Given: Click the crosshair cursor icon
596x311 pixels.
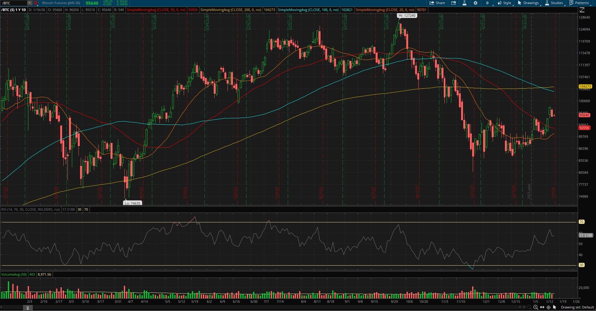Looking at the screenshot, I should [549, 307].
